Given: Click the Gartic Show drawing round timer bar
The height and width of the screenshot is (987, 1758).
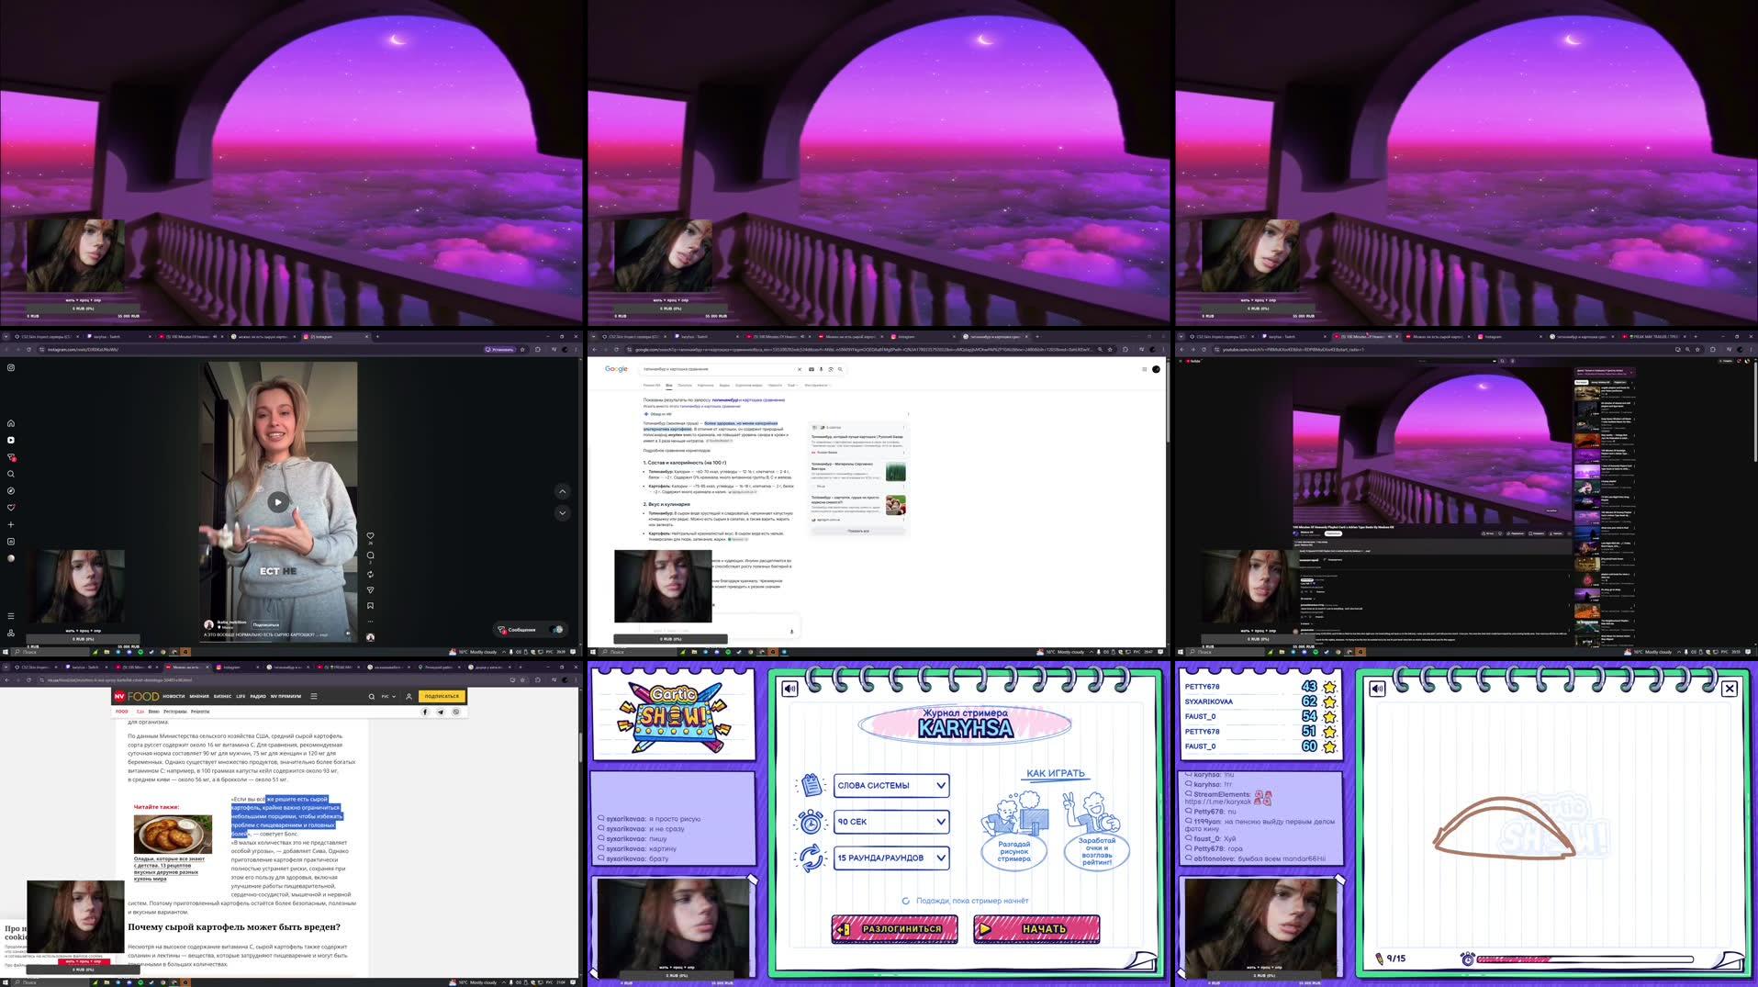Looking at the screenshot, I should pos(1584,959).
